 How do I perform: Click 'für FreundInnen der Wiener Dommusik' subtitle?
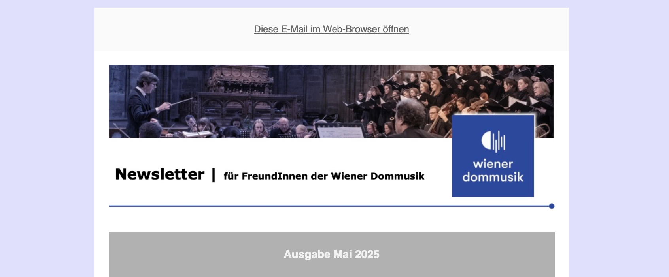[324, 176]
